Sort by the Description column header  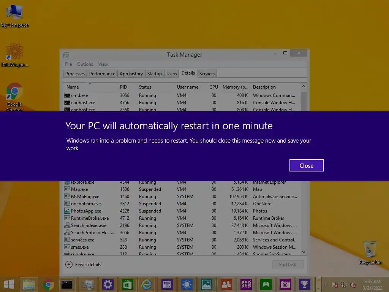(264, 87)
